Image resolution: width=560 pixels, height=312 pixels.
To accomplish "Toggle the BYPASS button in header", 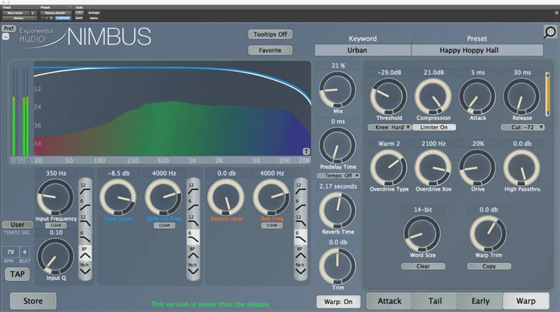I will [94, 13].
